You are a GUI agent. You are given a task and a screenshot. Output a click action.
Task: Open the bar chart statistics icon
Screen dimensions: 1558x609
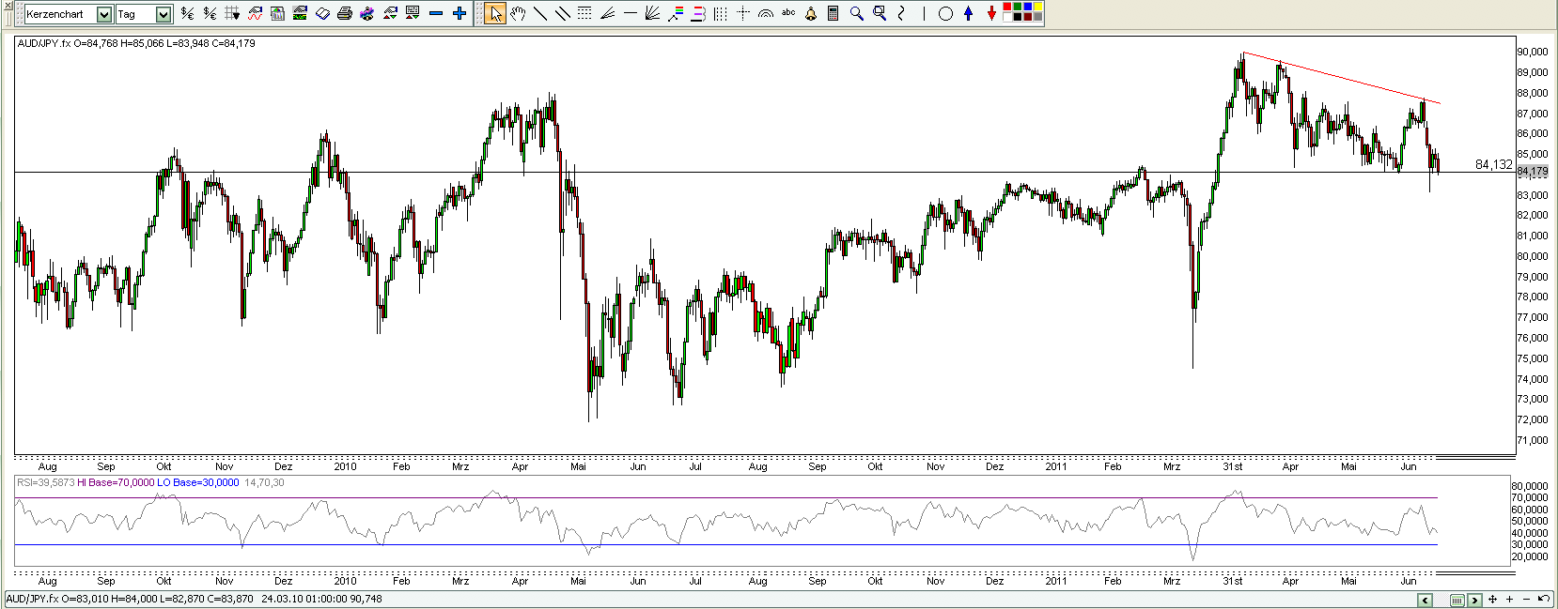tap(277, 13)
